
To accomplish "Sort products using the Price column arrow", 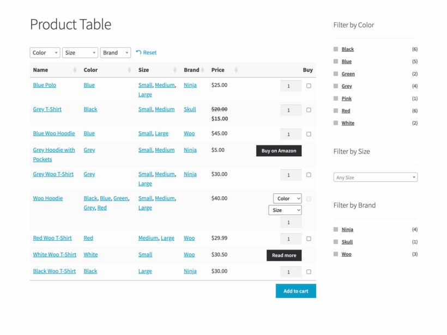I will (x=236, y=70).
